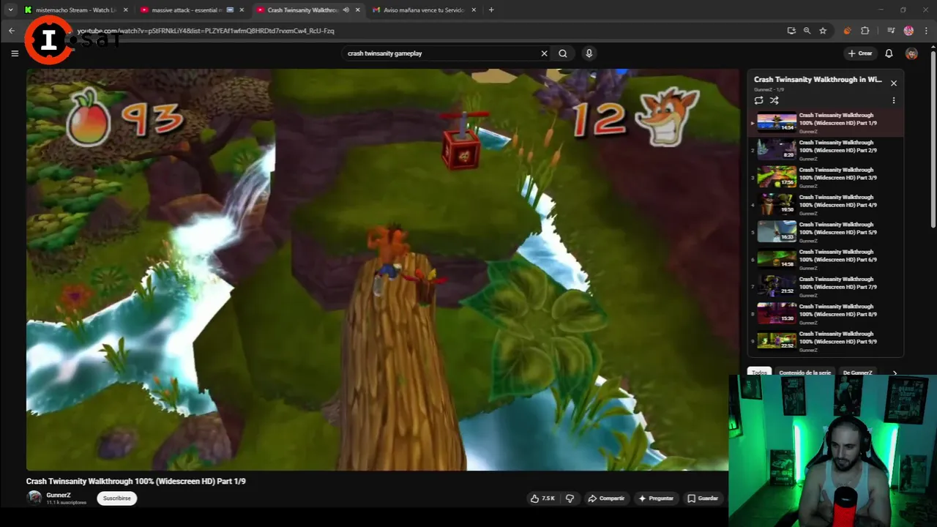
Task: Clear the search box with the X
Action: click(x=544, y=53)
